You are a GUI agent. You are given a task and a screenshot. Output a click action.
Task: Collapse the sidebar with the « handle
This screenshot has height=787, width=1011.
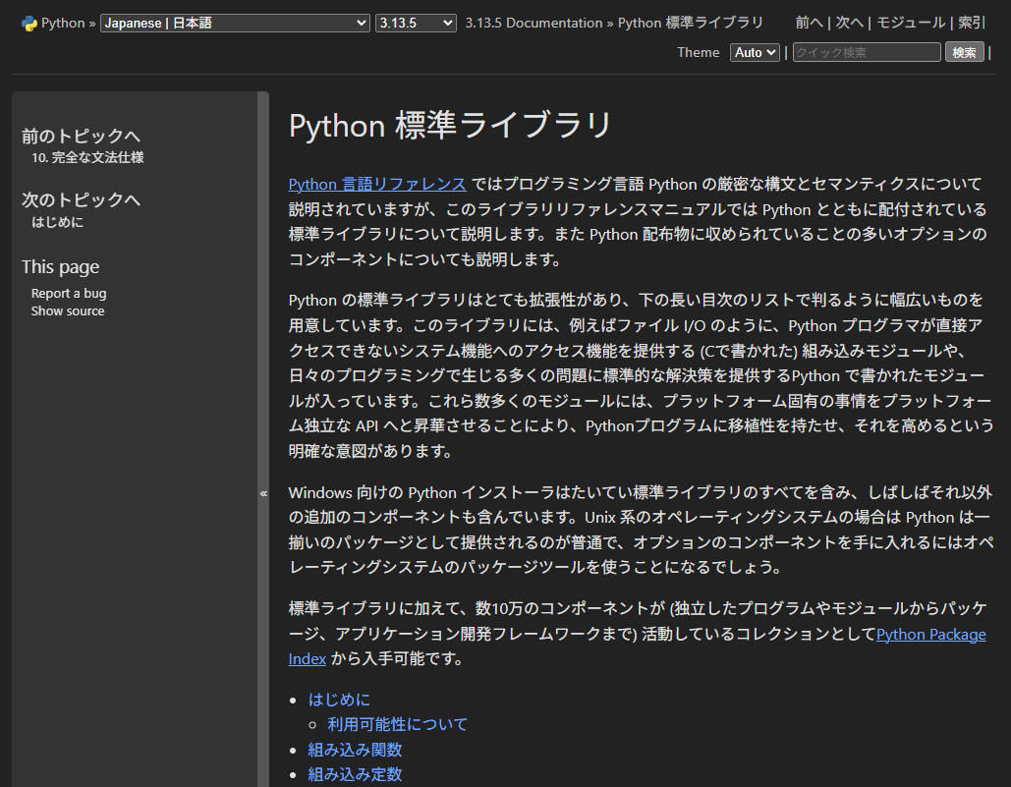pos(263,493)
